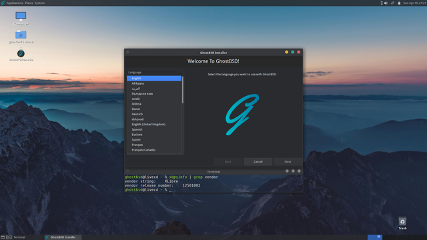Image resolution: width=427 pixels, height=240 pixels.
Task: Open the Applications menu
Action: (15, 3)
